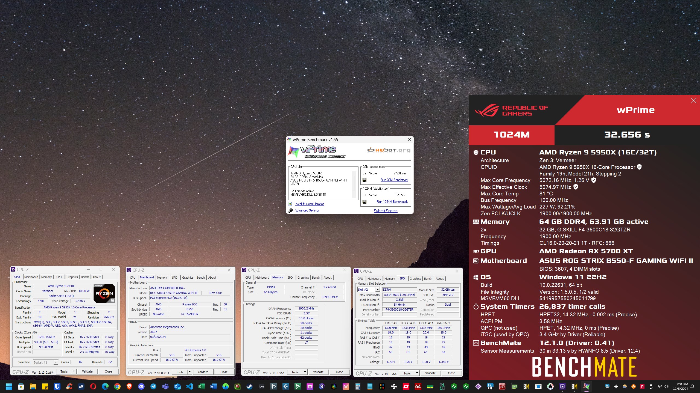Open Brave browser from the taskbar

[x=129, y=386]
